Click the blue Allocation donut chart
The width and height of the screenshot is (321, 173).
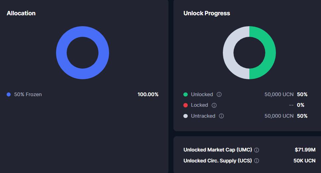61,53
